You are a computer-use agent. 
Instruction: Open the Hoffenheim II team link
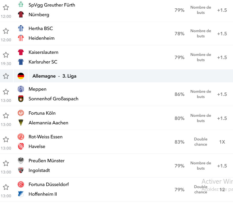(x=43, y=194)
